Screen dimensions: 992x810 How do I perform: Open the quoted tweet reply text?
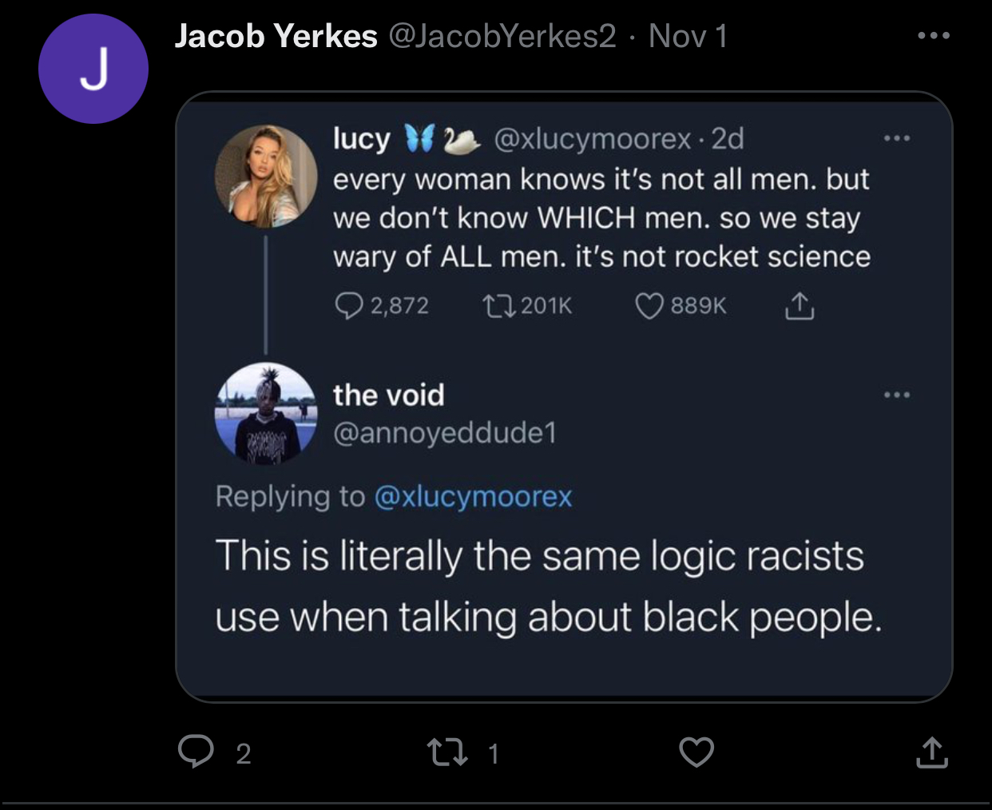pyautogui.click(x=548, y=586)
